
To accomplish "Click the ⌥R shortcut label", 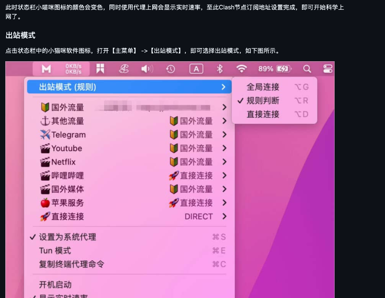I will click(301, 101).
